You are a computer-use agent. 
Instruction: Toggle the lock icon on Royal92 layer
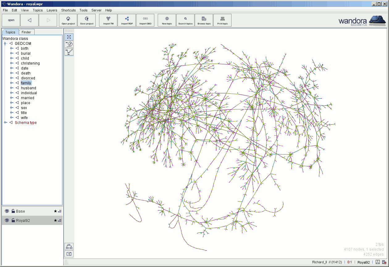[x=13, y=220]
